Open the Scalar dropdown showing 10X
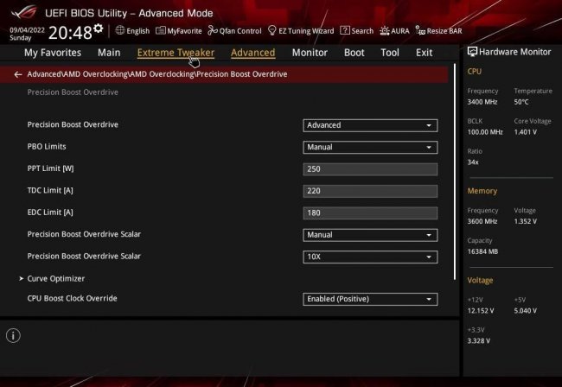 point(370,257)
